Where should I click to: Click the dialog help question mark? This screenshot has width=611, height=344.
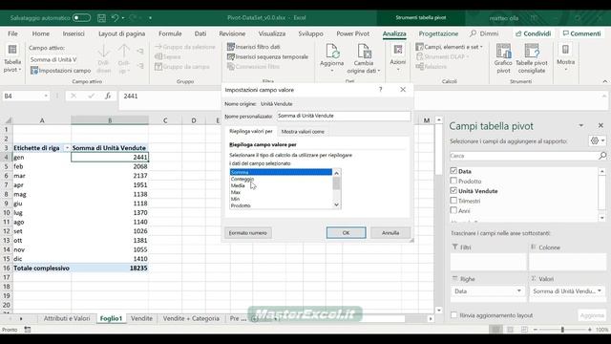pos(380,90)
